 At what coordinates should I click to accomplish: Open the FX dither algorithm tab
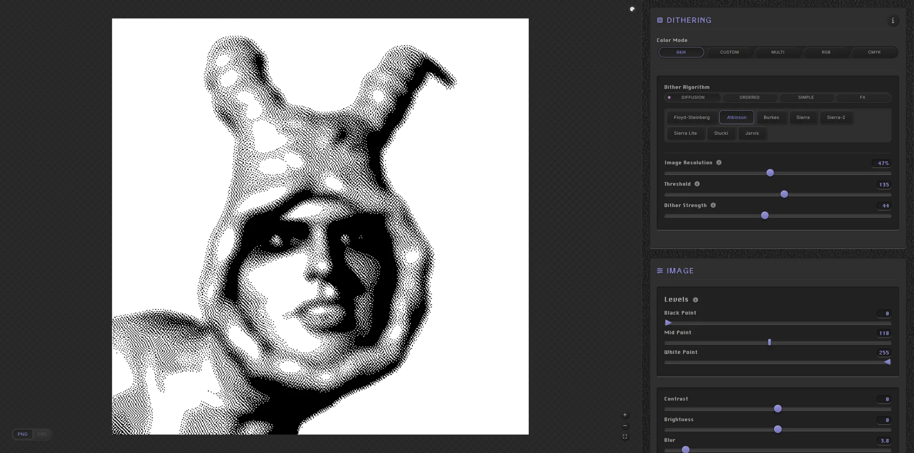(x=862, y=98)
